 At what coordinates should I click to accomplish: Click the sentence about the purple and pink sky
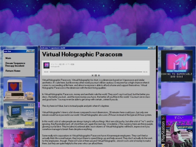point(75,106)
